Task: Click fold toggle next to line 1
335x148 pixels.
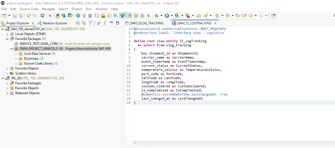Action: 132,29
